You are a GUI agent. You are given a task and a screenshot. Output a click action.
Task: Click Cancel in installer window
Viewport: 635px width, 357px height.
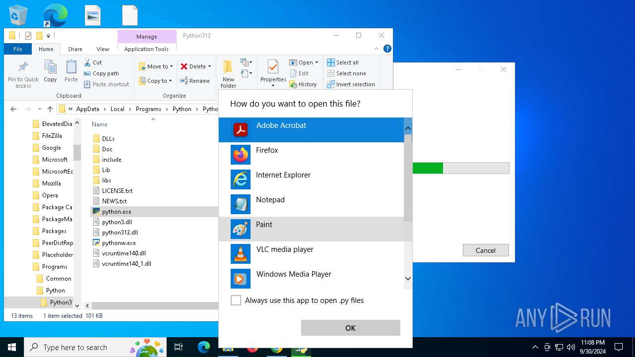coord(486,250)
